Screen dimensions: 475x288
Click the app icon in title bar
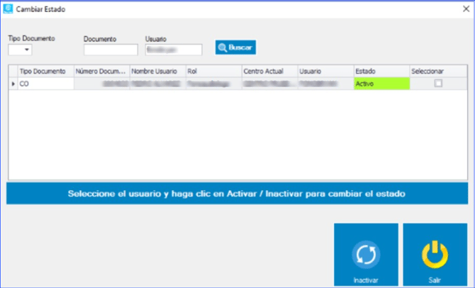(x=8, y=9)
